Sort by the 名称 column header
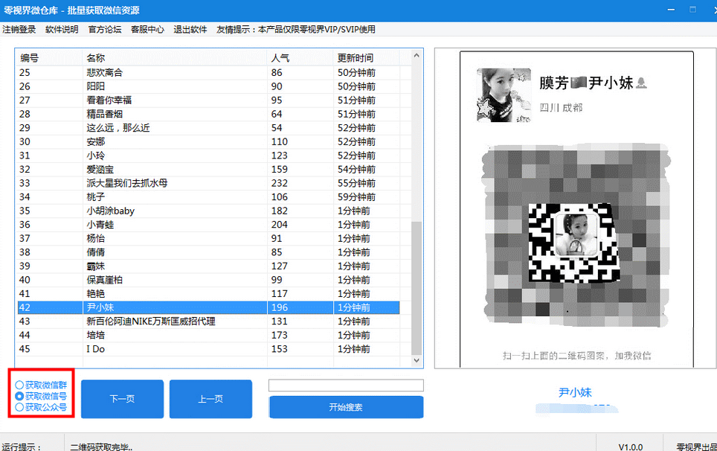The width and height of the screenshot is (717, 451). 175,58
